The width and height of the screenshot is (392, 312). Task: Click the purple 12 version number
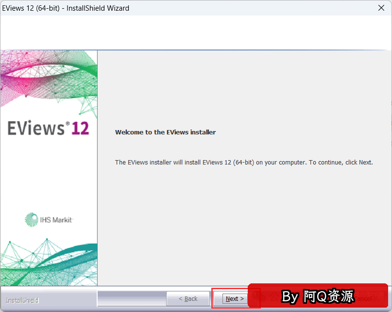click(x=80, y=129)
